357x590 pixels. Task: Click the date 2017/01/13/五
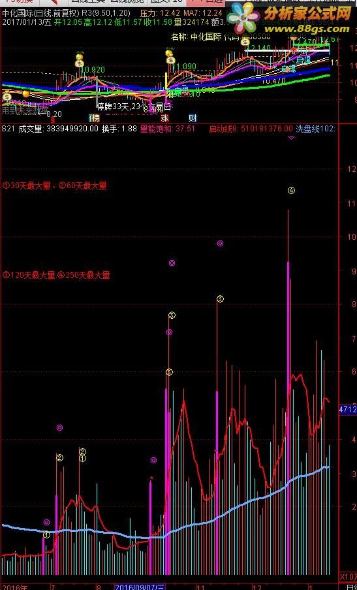pos(26,22)
